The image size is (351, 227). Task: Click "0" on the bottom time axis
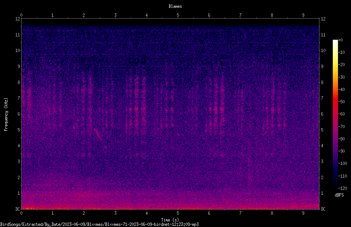coord(21,213)
